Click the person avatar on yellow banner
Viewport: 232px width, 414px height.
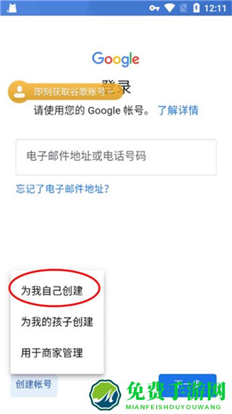19,92
